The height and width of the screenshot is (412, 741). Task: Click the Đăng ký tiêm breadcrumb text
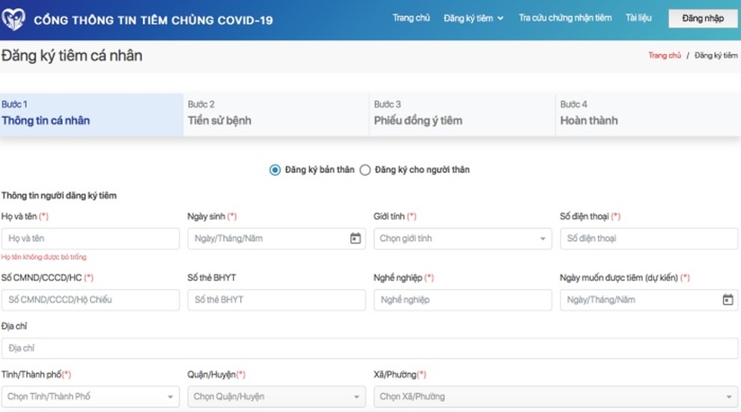716,55
